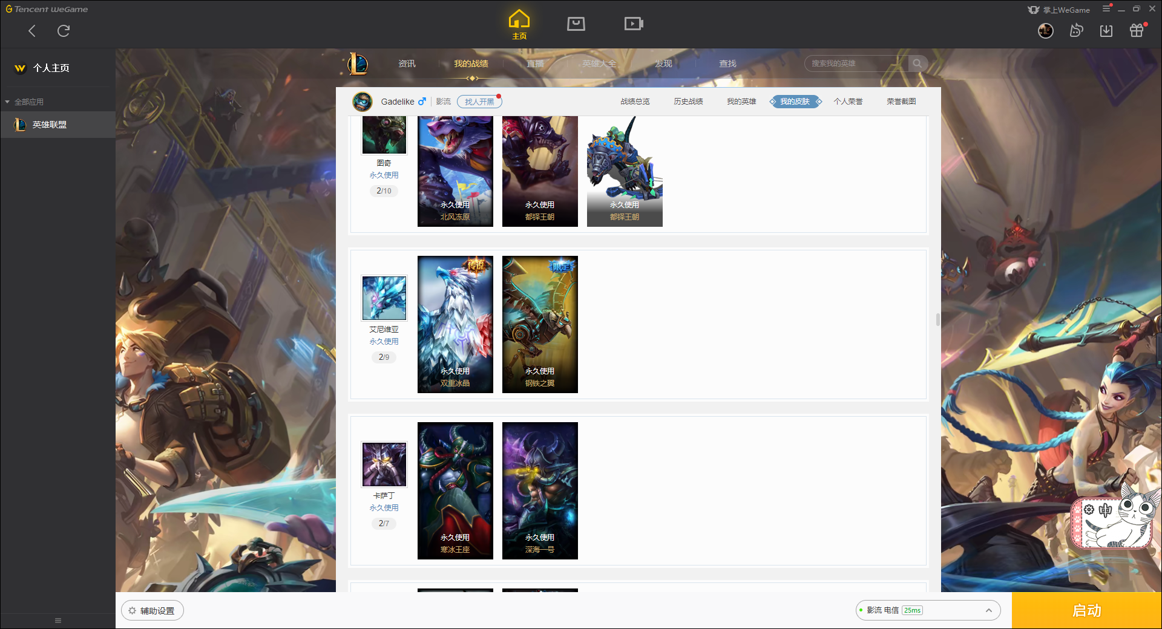Open the 直播 tab
The height and width of the screenshot is (629, 1162).
click(x=535, y=64)
